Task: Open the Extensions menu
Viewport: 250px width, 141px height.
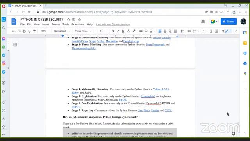Action: pos(78,24)
